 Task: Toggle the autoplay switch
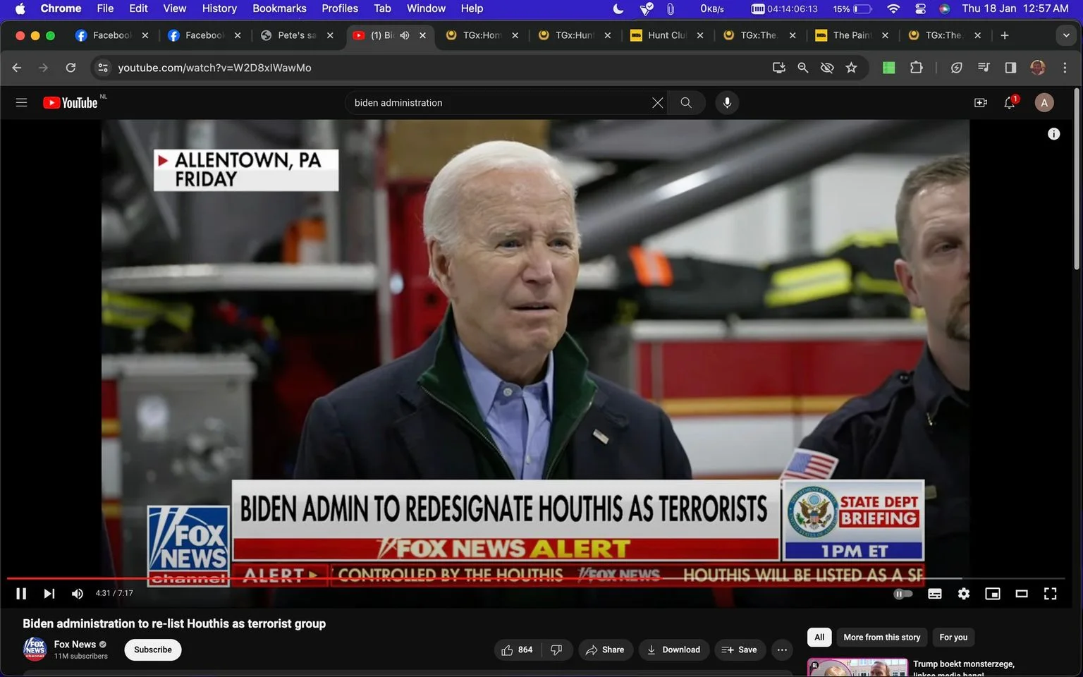click(903, 594)
